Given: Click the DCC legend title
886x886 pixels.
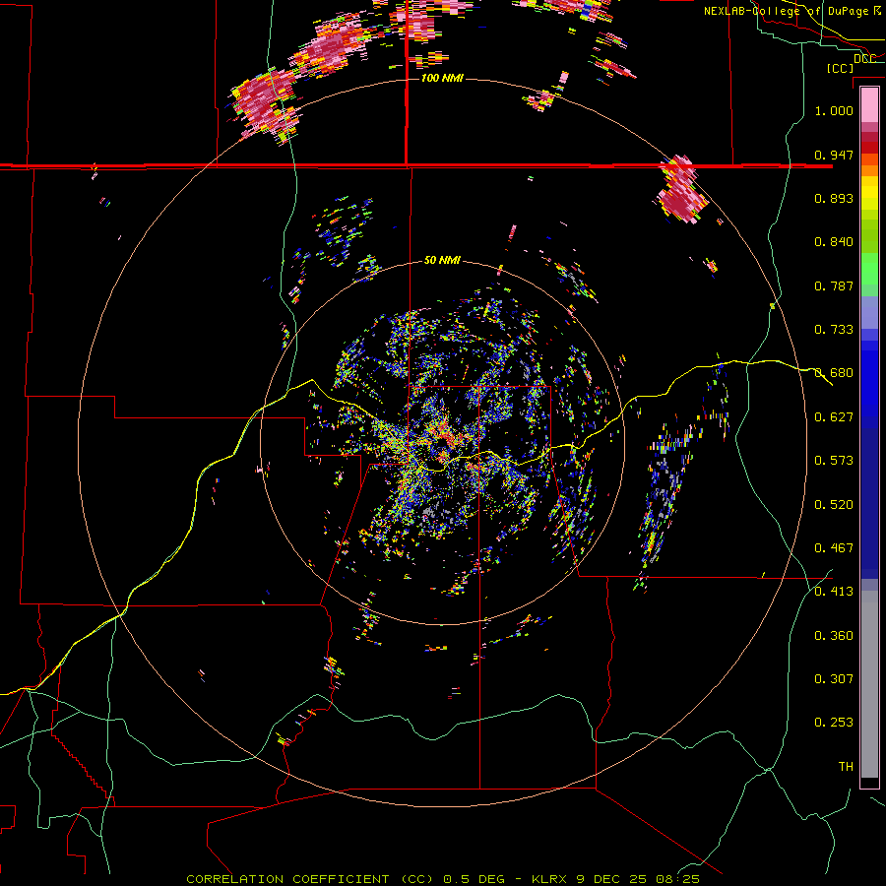Looking at the screenshot, I should coord(865,59).
